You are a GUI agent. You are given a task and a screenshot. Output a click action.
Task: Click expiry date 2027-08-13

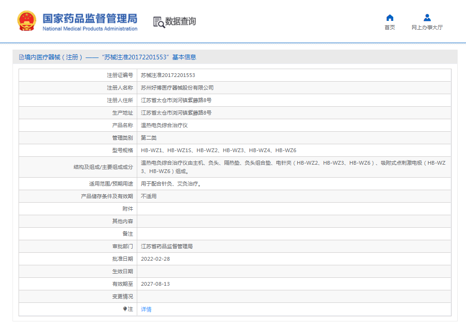[155, 284]
